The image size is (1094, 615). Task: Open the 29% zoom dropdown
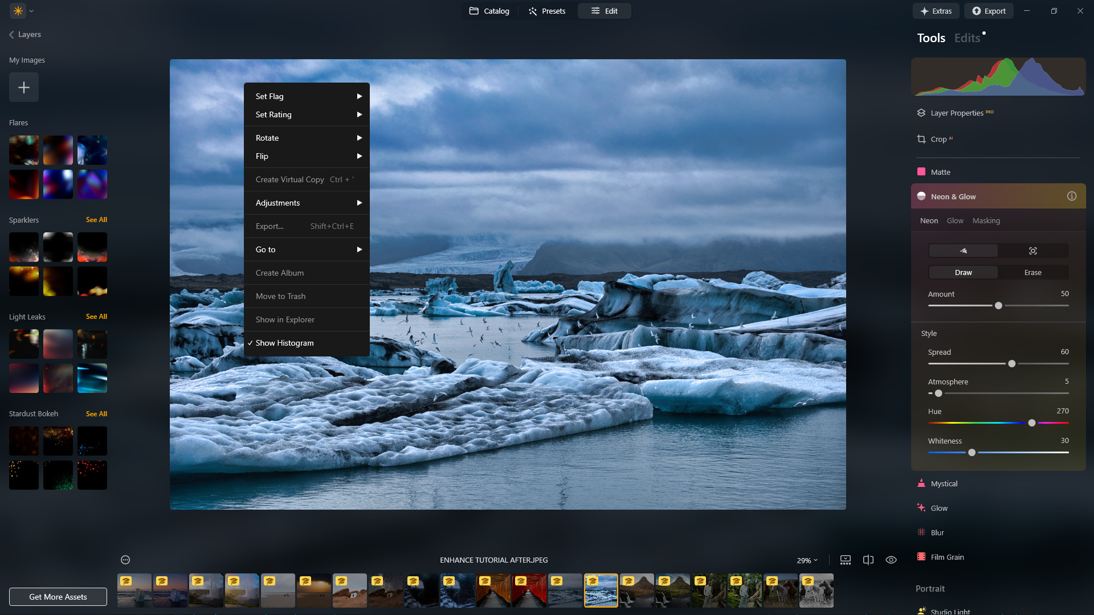point(807,560)
